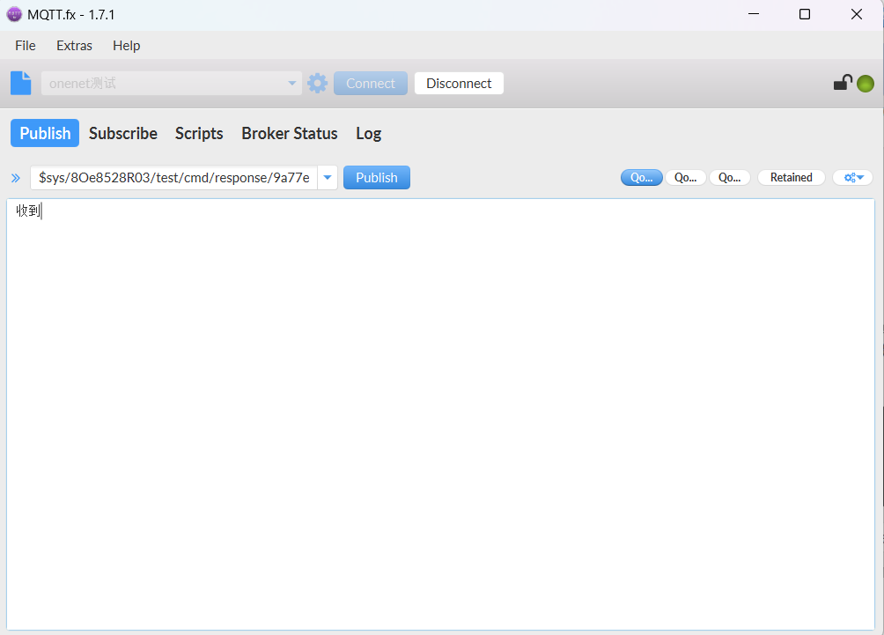Select the third QoS toggle (QoS 2)

730,178
